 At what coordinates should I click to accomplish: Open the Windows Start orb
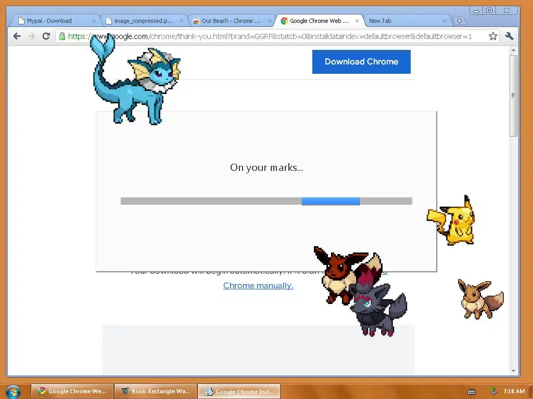pyautogui.click(x=13, y=392)
